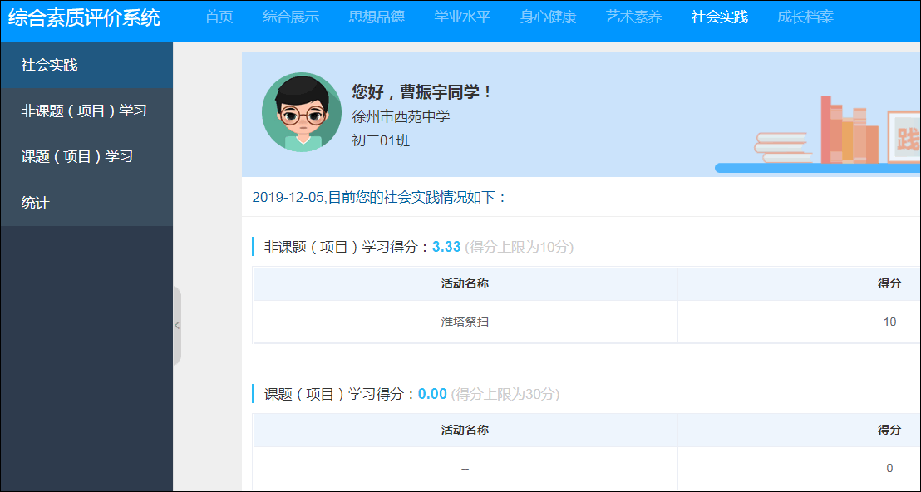
Task: Click the 淮塔祭扫 activity cell
Action: (x=465, y=322)
